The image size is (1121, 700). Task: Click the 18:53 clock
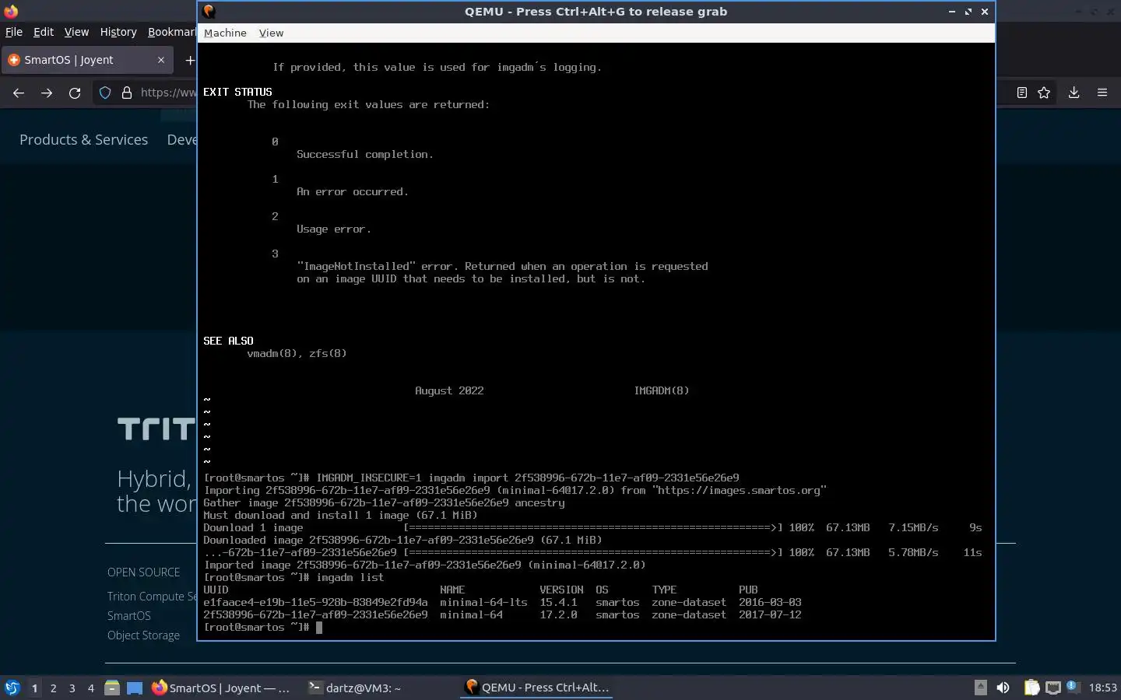coord(1102,688)
